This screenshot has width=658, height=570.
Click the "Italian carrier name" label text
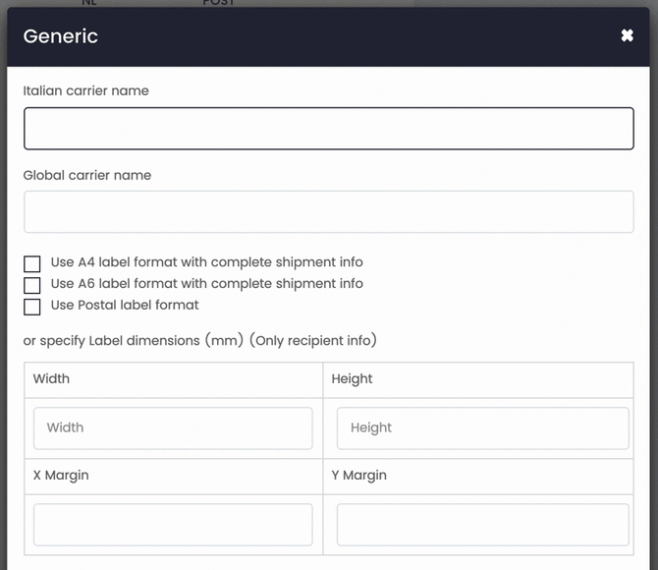[x=86, y=90]
